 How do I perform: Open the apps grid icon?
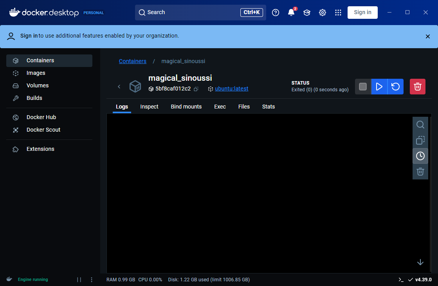(x=338, y=13)
